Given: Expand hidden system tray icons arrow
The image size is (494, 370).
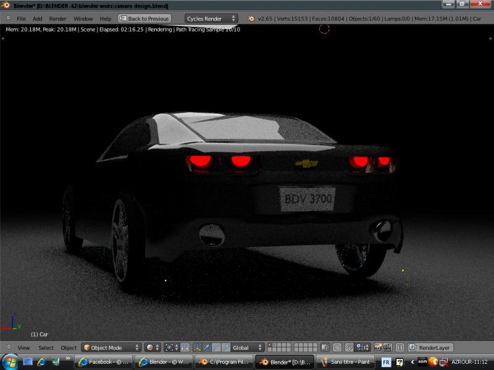Looking at the screenshot, I should (412, 362).
